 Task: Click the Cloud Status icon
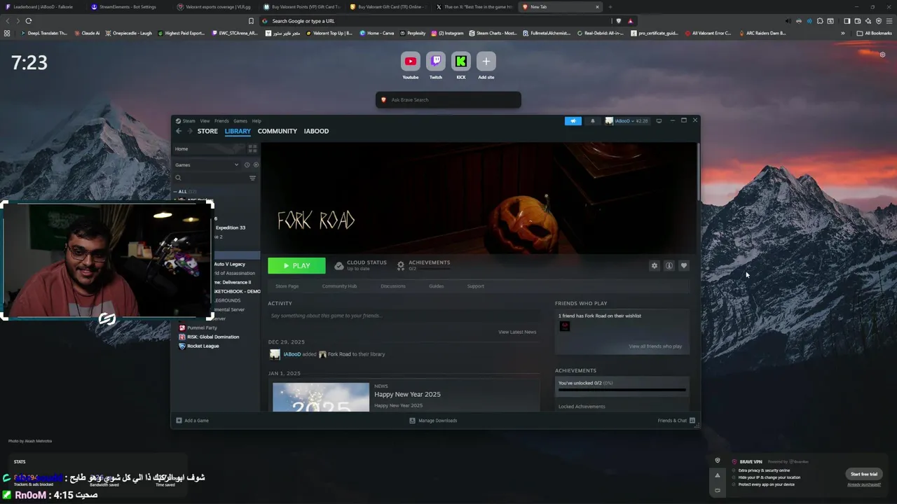339,266
